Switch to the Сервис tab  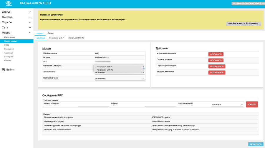51,33
